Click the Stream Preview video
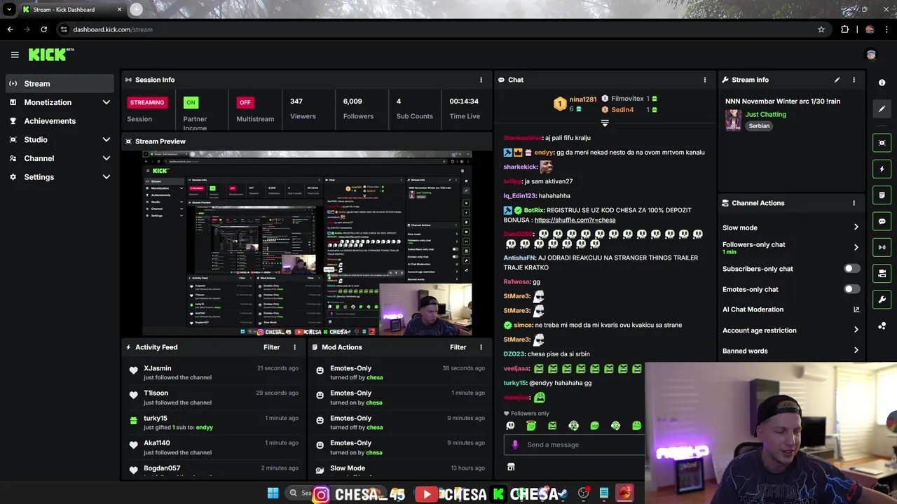This screenshot has height=504, width=897. (x=308, y=243)
